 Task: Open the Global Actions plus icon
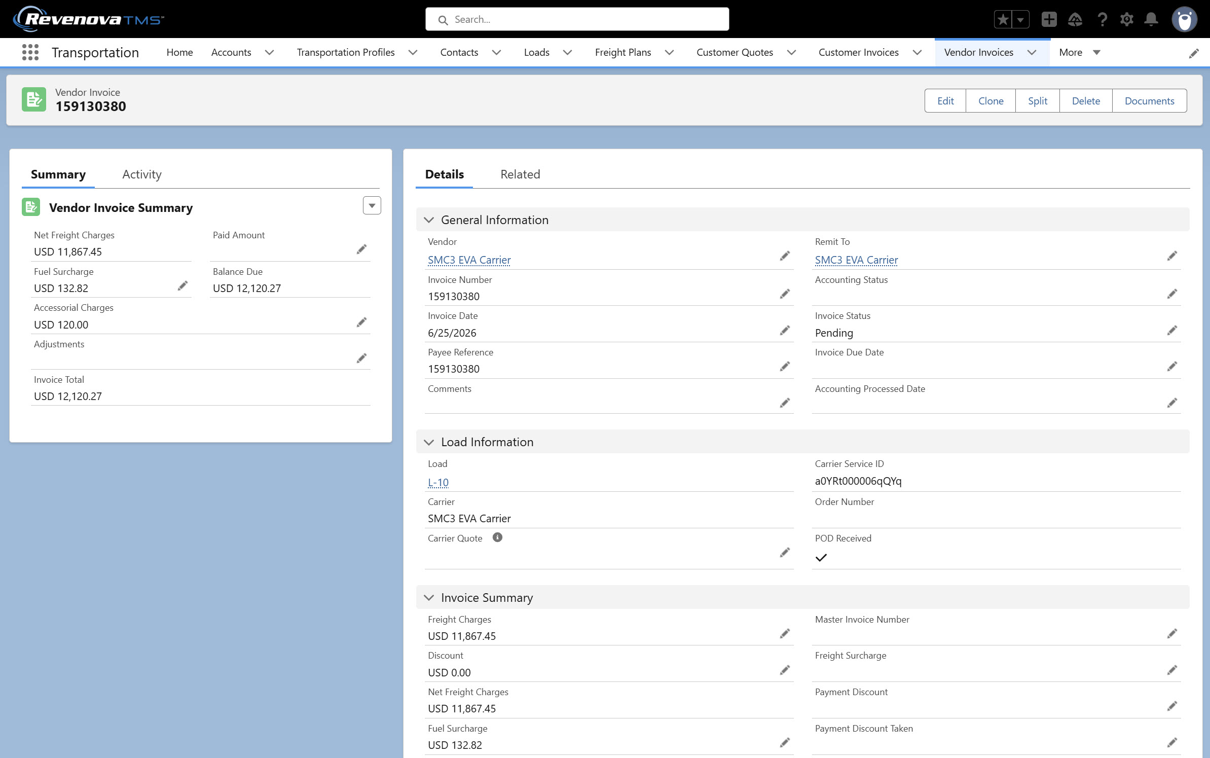tap(1049, 19)
